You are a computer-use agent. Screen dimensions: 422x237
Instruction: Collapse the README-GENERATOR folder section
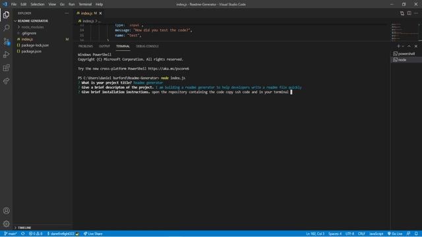[x=32, y=21]
